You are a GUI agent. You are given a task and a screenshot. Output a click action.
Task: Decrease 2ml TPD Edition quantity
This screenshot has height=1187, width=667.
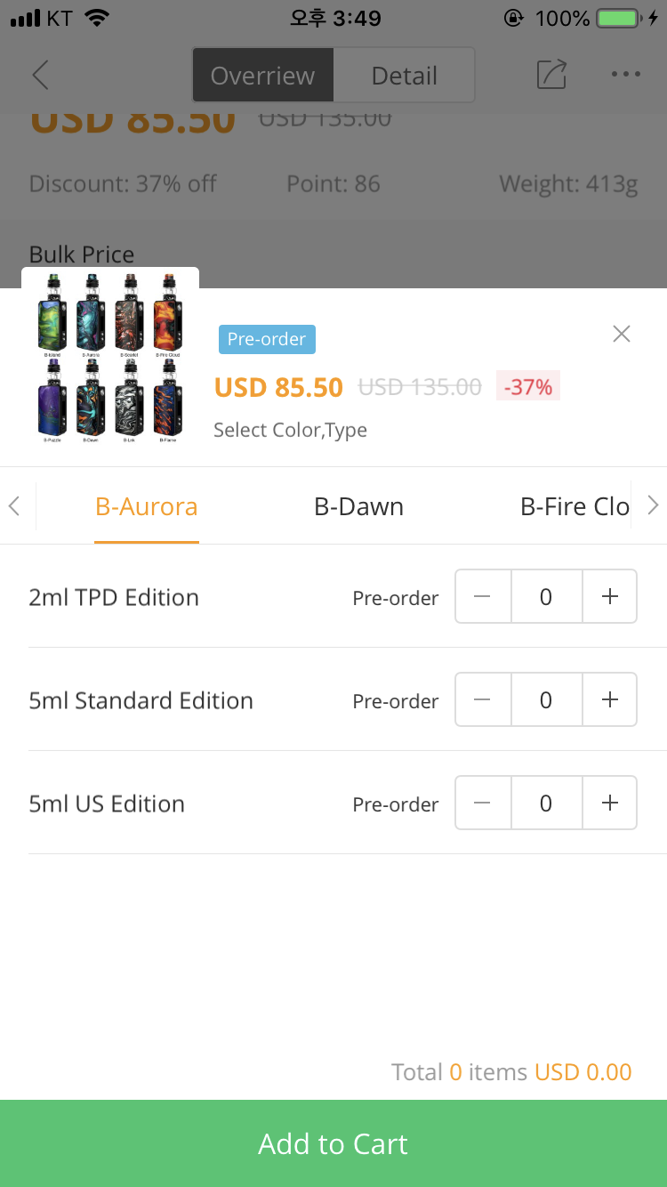tap(483, 597)
